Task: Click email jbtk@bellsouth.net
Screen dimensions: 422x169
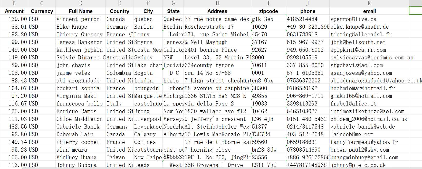Action: (x=369, y=42)
